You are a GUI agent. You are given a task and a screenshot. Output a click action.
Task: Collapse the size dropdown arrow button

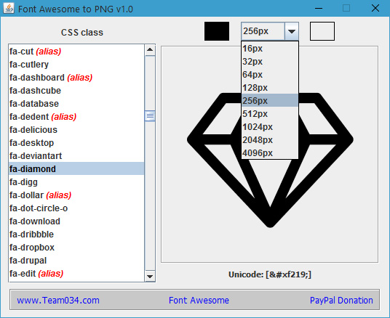(x=292, y=31)
